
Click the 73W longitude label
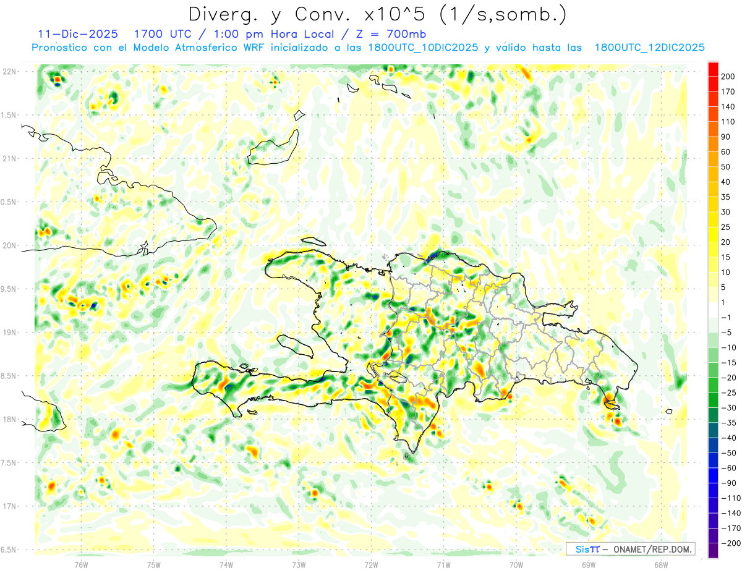coord(299,564)
